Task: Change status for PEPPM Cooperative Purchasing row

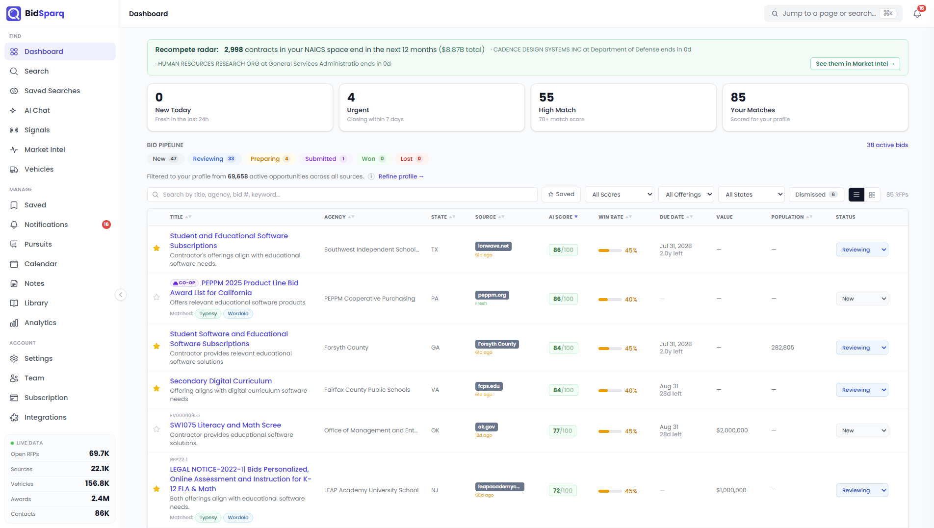Action: click(x=862, y=299)
